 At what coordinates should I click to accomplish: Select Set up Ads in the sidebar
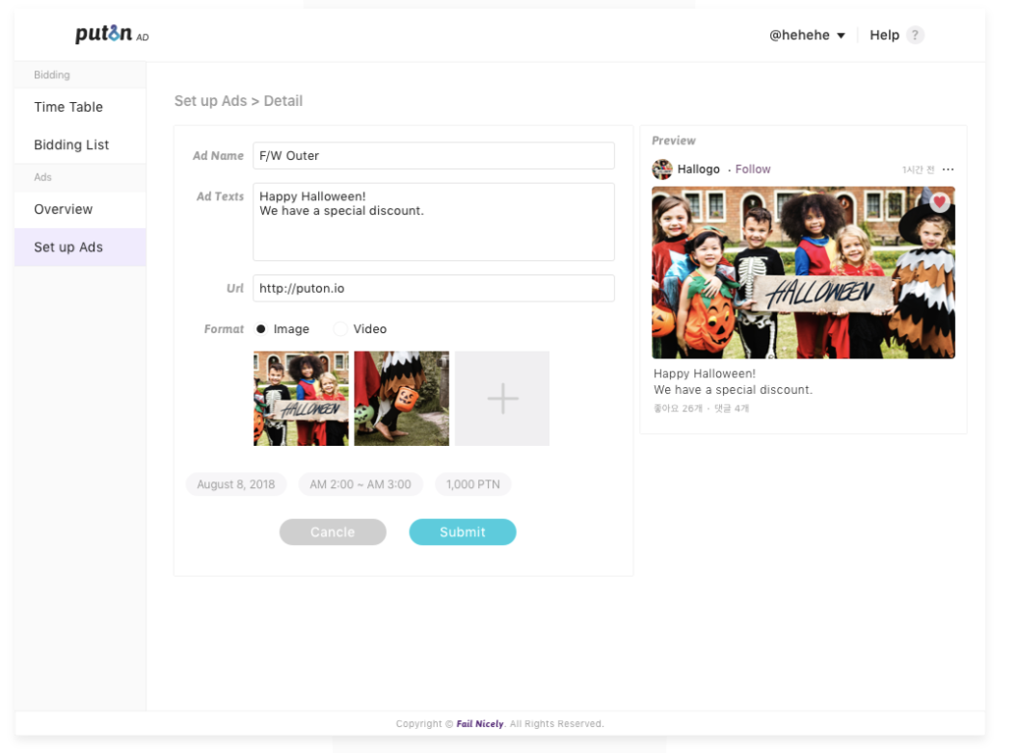tap(80, 247)
